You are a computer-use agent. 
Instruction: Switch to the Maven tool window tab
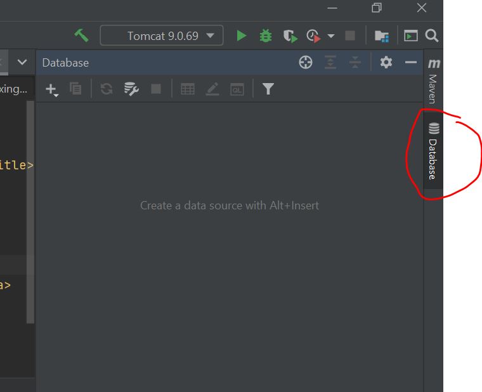[x=433, y=81]
